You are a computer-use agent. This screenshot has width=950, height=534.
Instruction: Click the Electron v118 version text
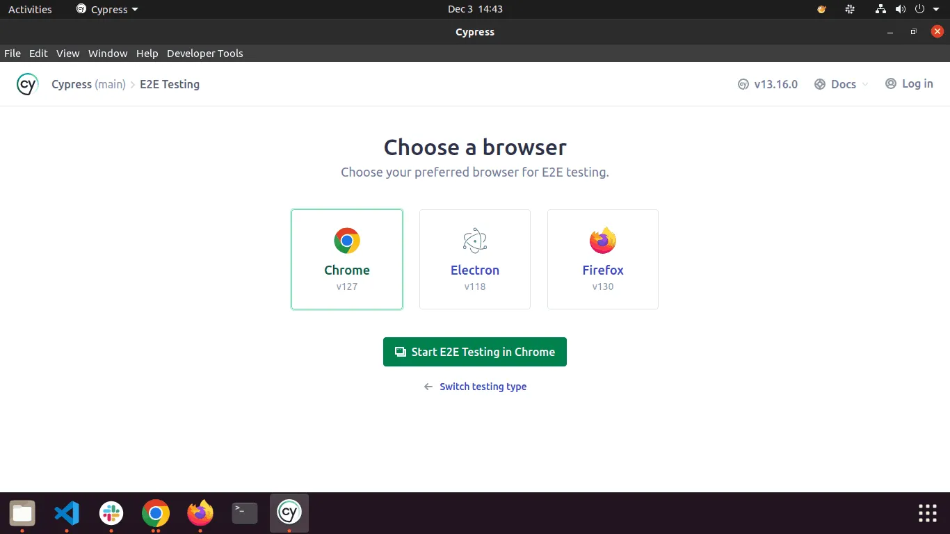point(475,286)
